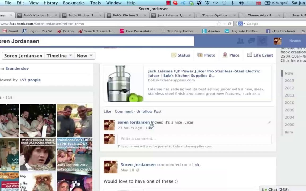This screenshot has width=306, height=191.
Task: Open owl photo thumbnail
Action: 38,181
